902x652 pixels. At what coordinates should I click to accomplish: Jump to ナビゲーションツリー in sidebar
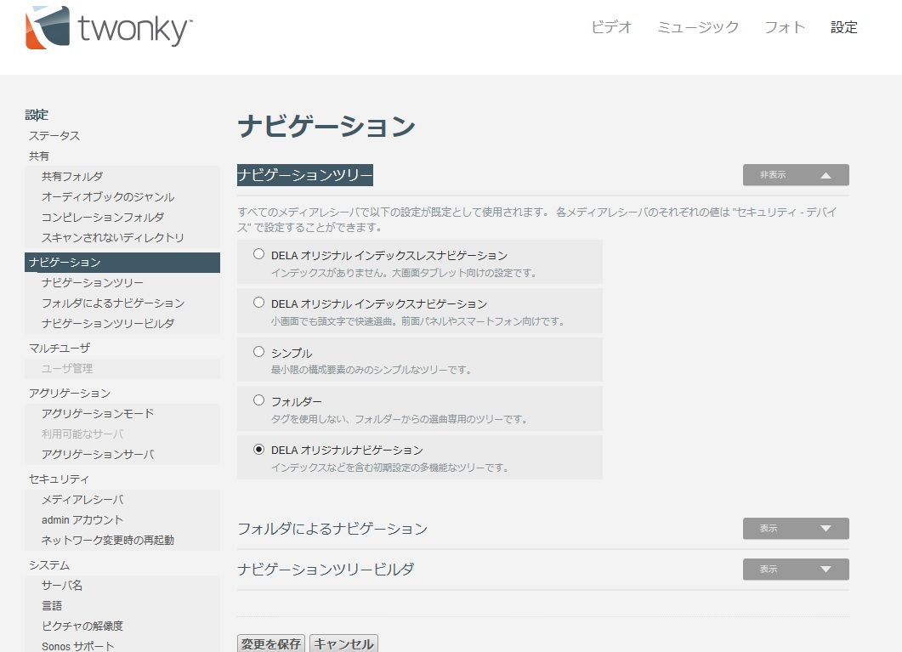[93, 283]
